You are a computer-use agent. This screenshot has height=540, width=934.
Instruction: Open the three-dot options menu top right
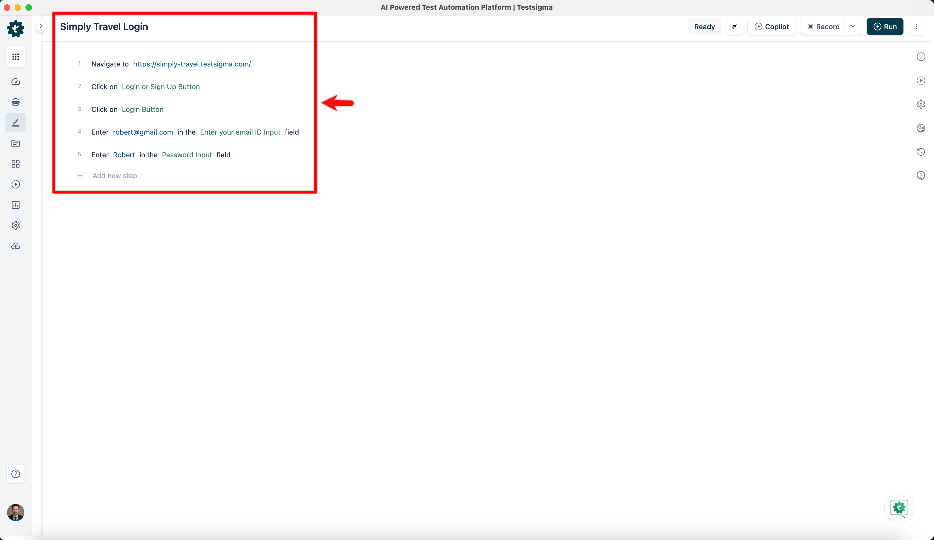(917, 26)
